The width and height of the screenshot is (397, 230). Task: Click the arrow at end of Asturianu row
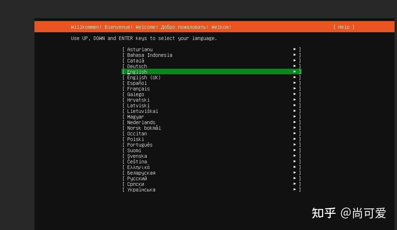coord(295,49)
